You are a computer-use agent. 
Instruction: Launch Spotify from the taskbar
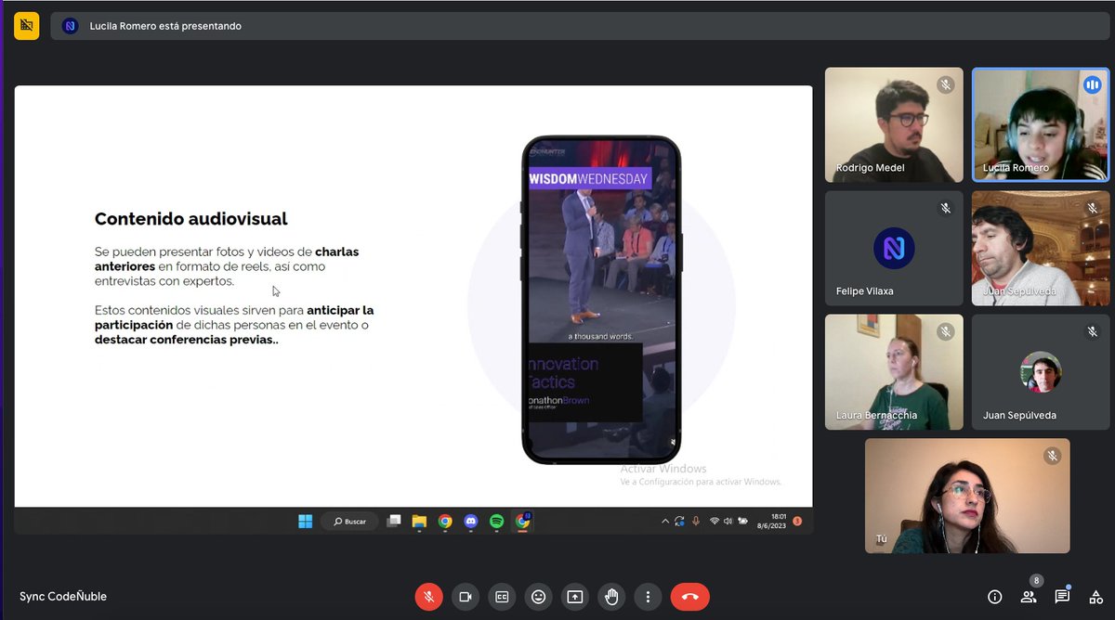coord(496,522)
